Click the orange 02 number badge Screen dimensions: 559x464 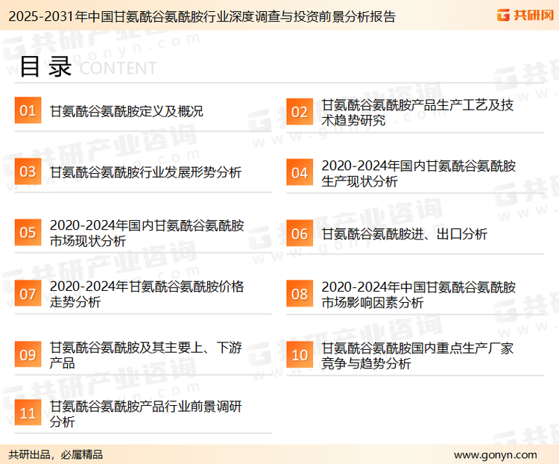pos(300,112)
